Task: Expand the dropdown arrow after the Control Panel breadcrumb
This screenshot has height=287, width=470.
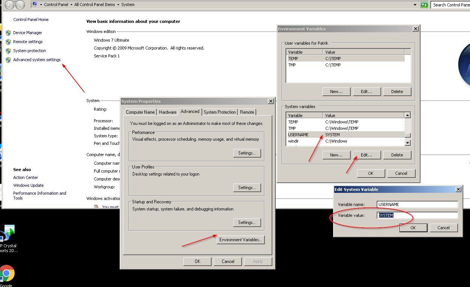Action: 71,5
